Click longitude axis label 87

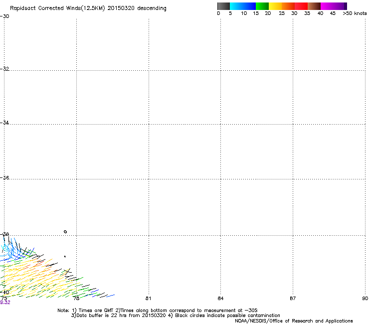[x=293, y=299]
